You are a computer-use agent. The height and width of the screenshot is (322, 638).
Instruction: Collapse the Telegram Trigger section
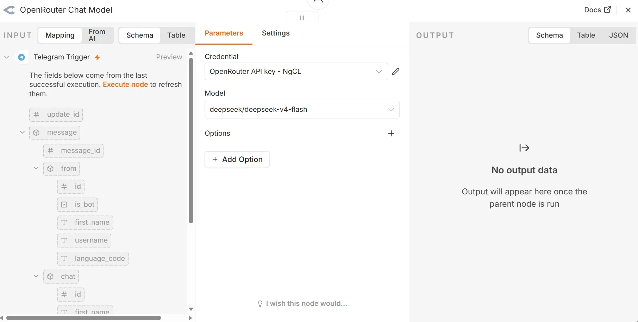[x=7, y=57]
